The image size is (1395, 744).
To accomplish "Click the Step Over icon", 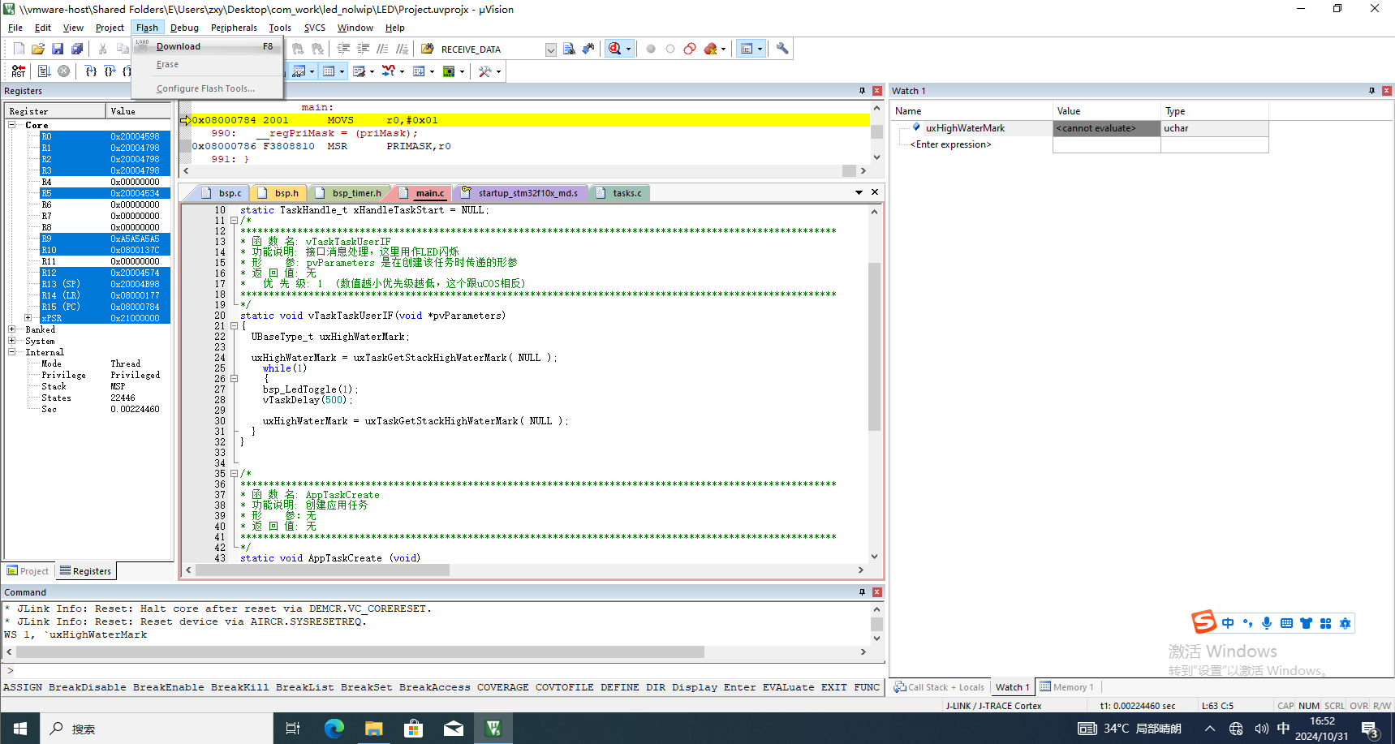I will click(110, 71).
